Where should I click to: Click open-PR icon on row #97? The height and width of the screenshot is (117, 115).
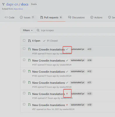point(29,105)
